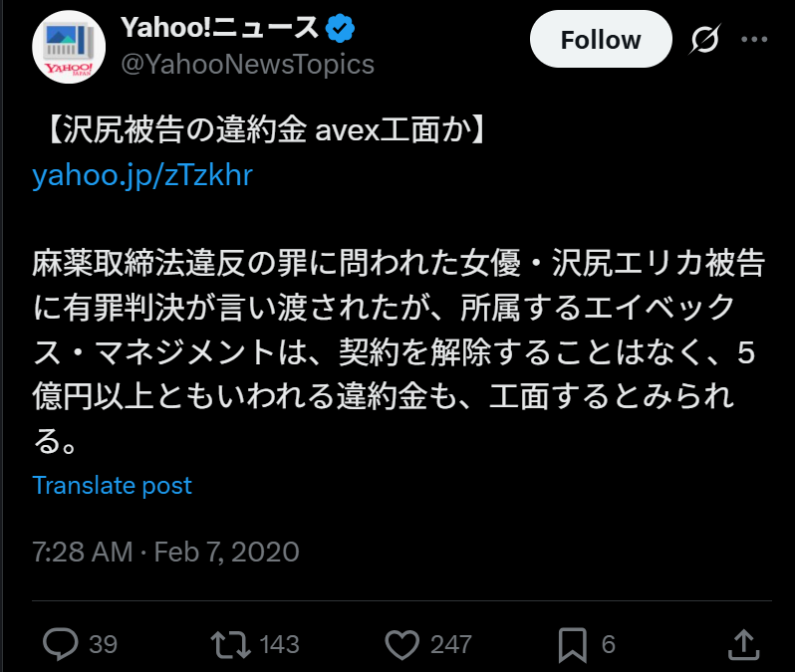Bookmark the post with the bookmark icon
Viewport: 795px width, 672px height.
pos(573,645)
